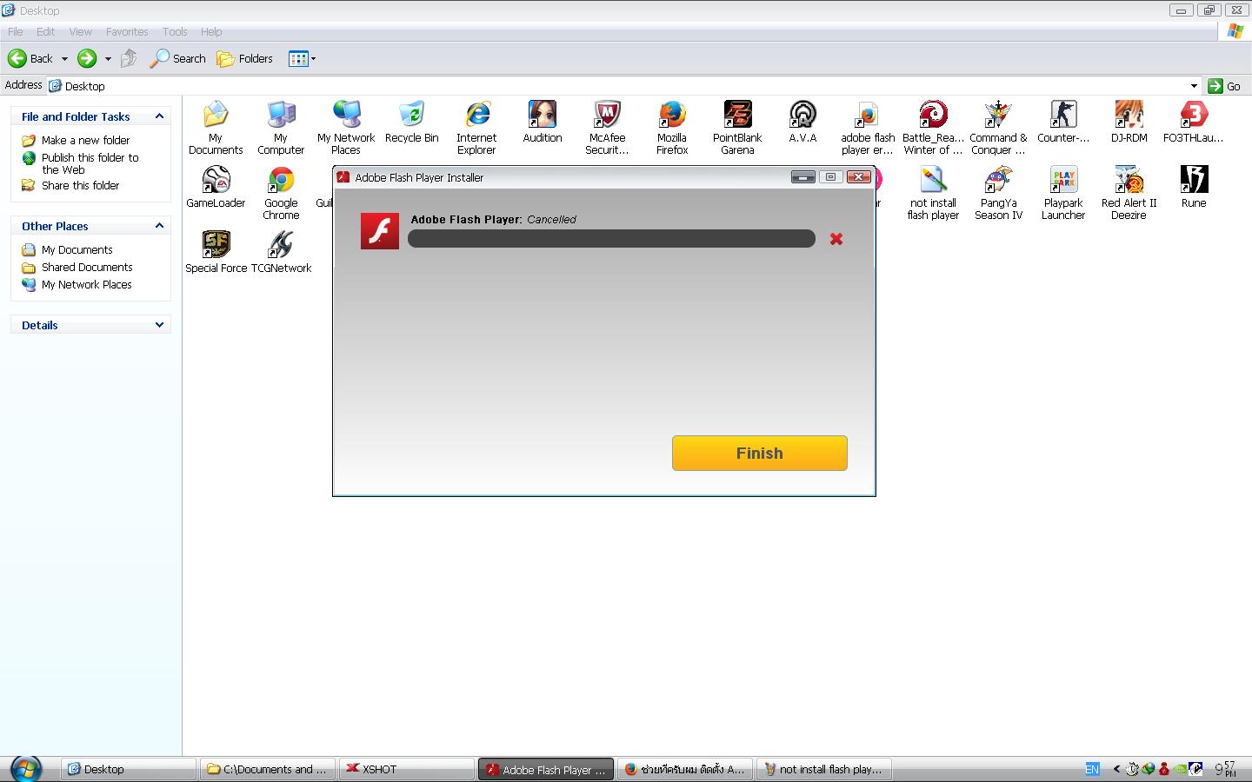Screen dimensions: 1252x782
Task: Click the Start orb on taskbar
Action: pyautogui.click(x=25, y=768)
